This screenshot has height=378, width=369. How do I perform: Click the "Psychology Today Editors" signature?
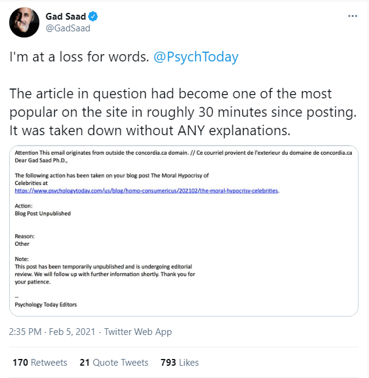46,304
